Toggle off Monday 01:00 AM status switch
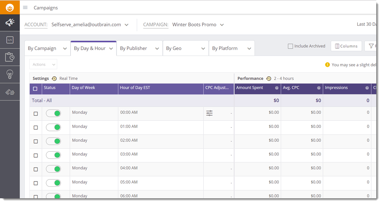381x203 pixels. pos(53,127)
